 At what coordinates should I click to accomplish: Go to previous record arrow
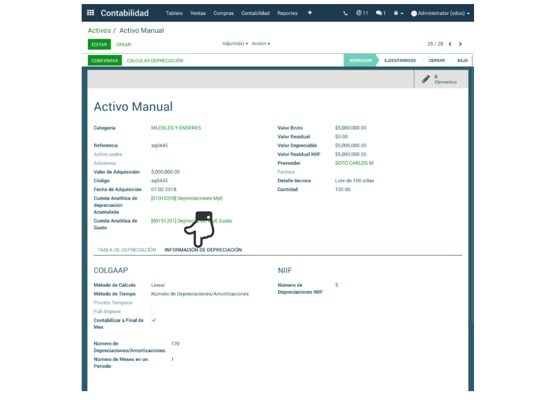click(450, 44)
